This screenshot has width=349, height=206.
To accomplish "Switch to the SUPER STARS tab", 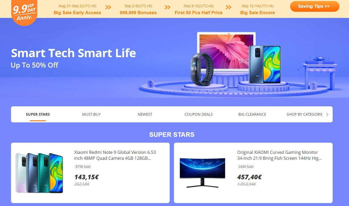I will pos(38,114).
